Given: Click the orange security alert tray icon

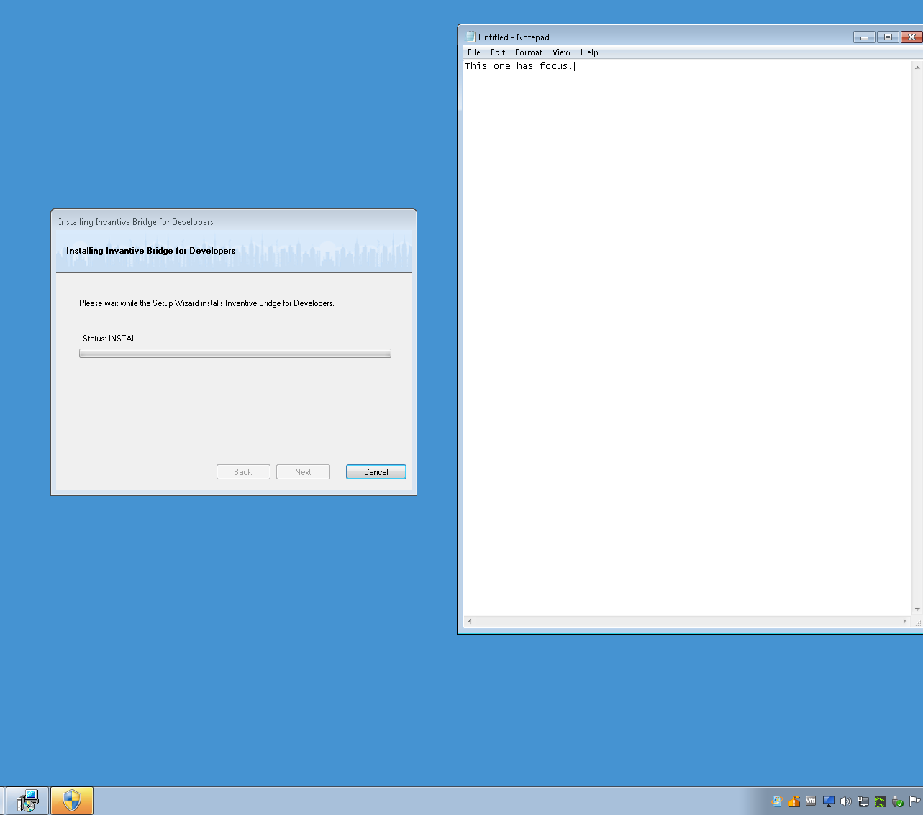Looking at the screenshot, I should 794,801.
